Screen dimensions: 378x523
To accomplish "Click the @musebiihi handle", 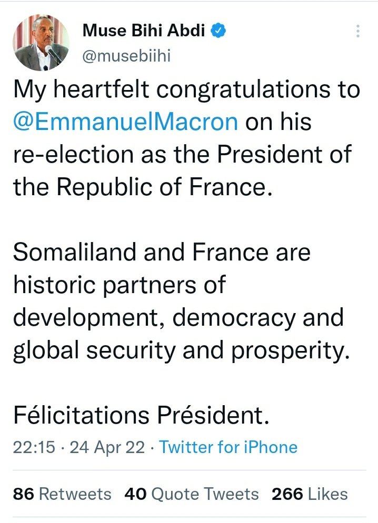I will [126, 56].
